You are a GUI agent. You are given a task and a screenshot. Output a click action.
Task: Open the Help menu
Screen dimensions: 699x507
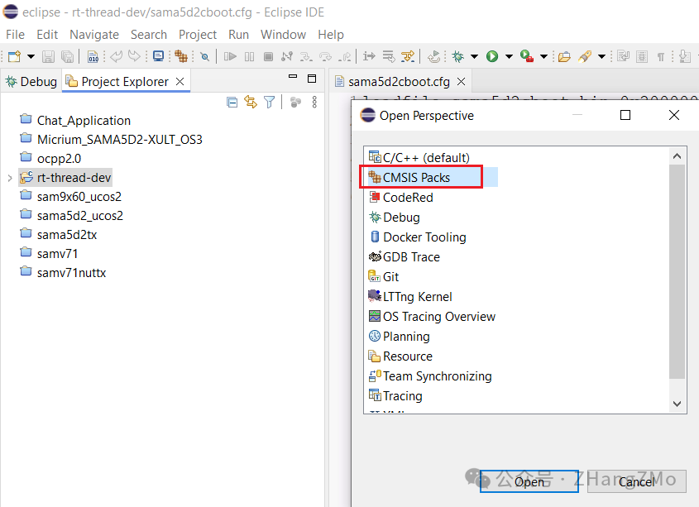point(330,35)
